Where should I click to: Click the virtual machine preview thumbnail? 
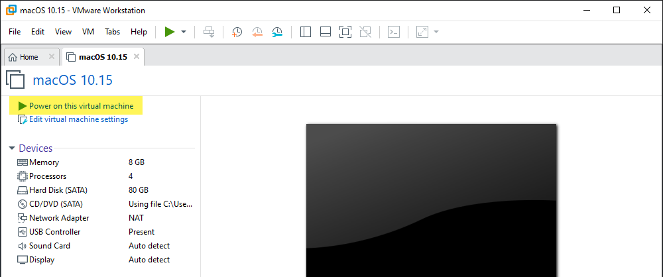click(432, 200)
